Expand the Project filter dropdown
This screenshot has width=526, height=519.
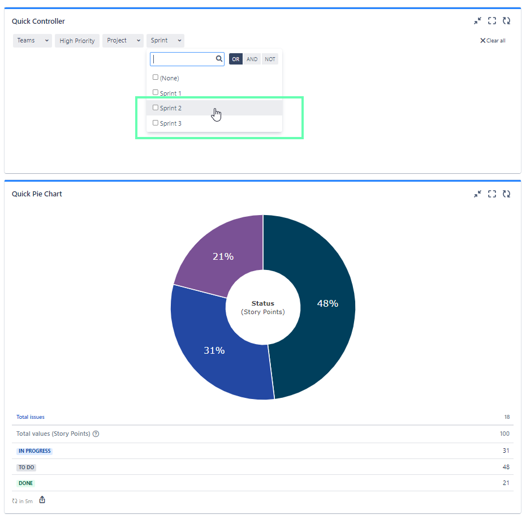coord(123,40)
